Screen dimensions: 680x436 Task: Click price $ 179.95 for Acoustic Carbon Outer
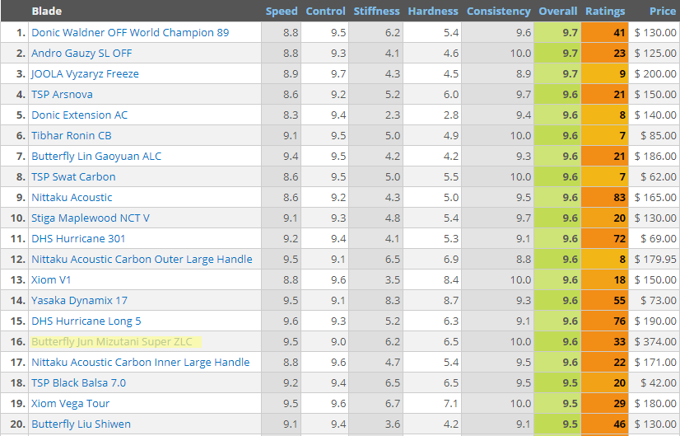tap(655, 260)
